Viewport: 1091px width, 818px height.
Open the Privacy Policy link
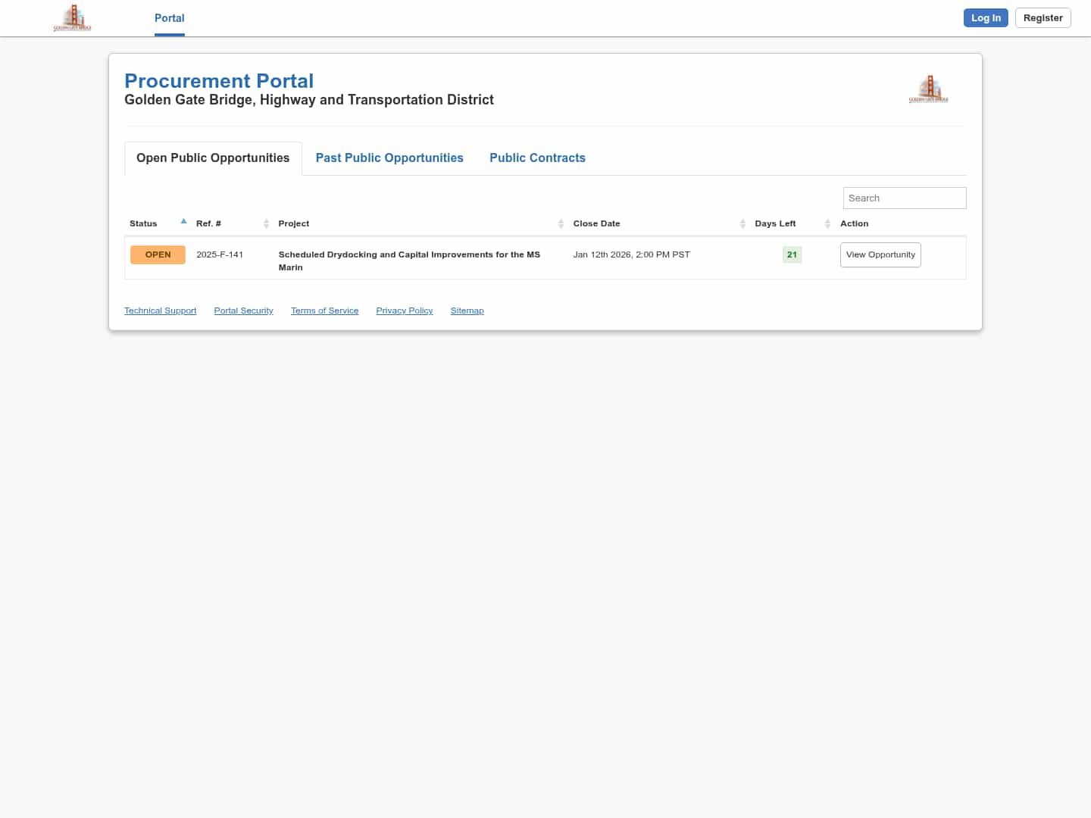tap(404, 311)
